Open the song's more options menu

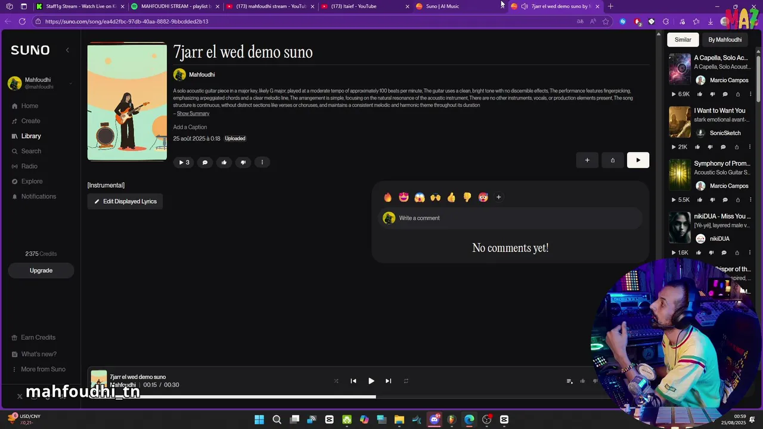coord(262,162)
